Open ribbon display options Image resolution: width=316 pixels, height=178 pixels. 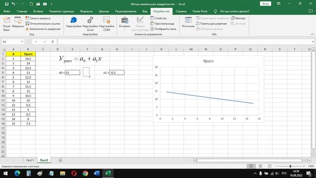click(x=278, y=4)
